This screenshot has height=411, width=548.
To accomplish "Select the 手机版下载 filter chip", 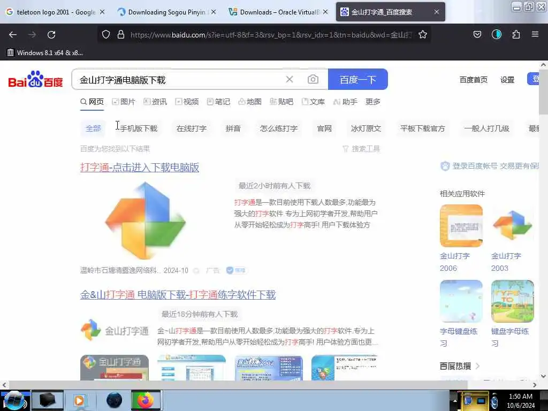I will (x=139, y=128).
